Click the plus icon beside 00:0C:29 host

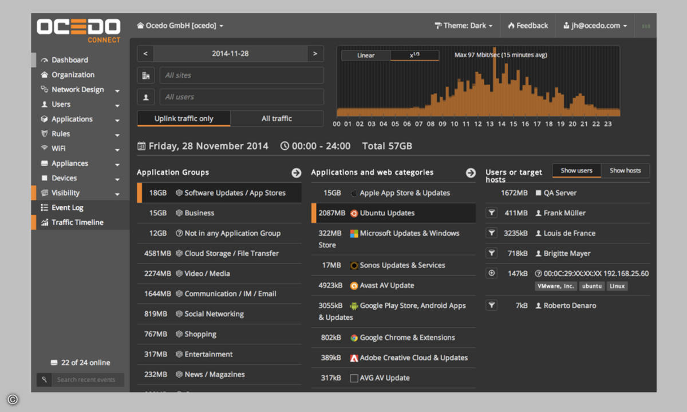491,274
